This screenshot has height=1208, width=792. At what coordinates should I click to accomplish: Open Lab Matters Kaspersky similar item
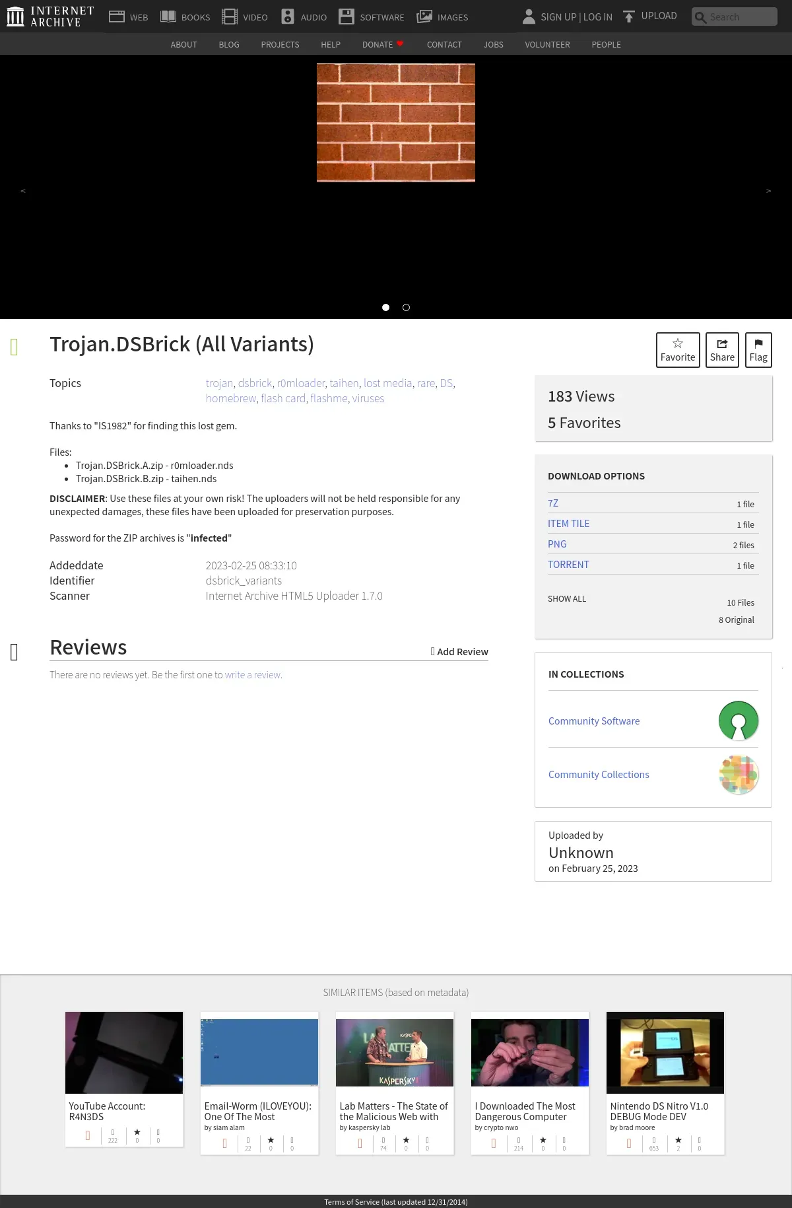tap(395, 1083)
